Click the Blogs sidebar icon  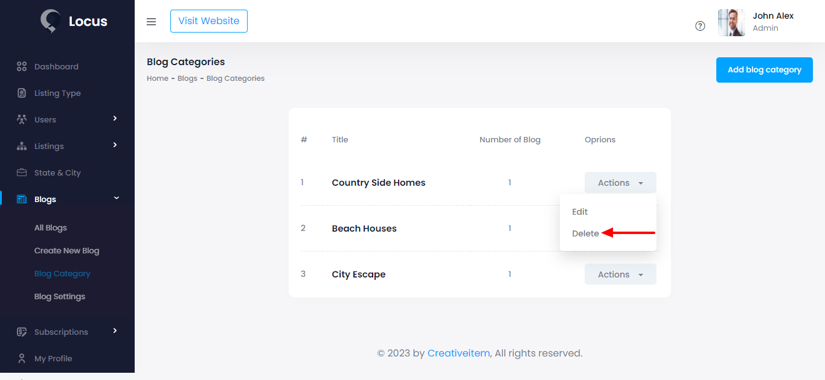click(x=22, y=198)
